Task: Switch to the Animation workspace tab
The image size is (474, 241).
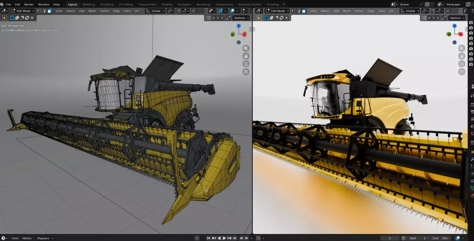Action: [x=184, y=4]
